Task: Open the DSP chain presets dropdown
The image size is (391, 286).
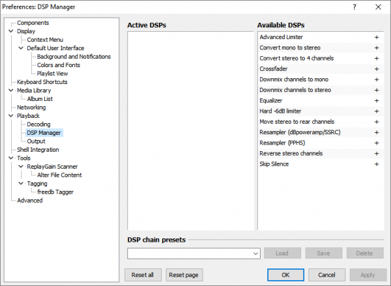Action: (x=255, y=253)
